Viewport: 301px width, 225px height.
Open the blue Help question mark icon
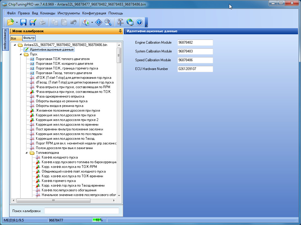[x=139, y=22]
